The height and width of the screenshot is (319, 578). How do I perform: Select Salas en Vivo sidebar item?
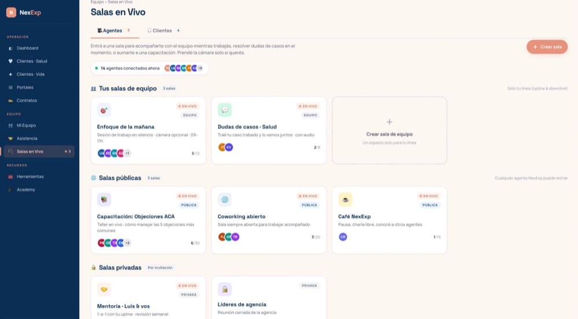[x=39, y=151]
